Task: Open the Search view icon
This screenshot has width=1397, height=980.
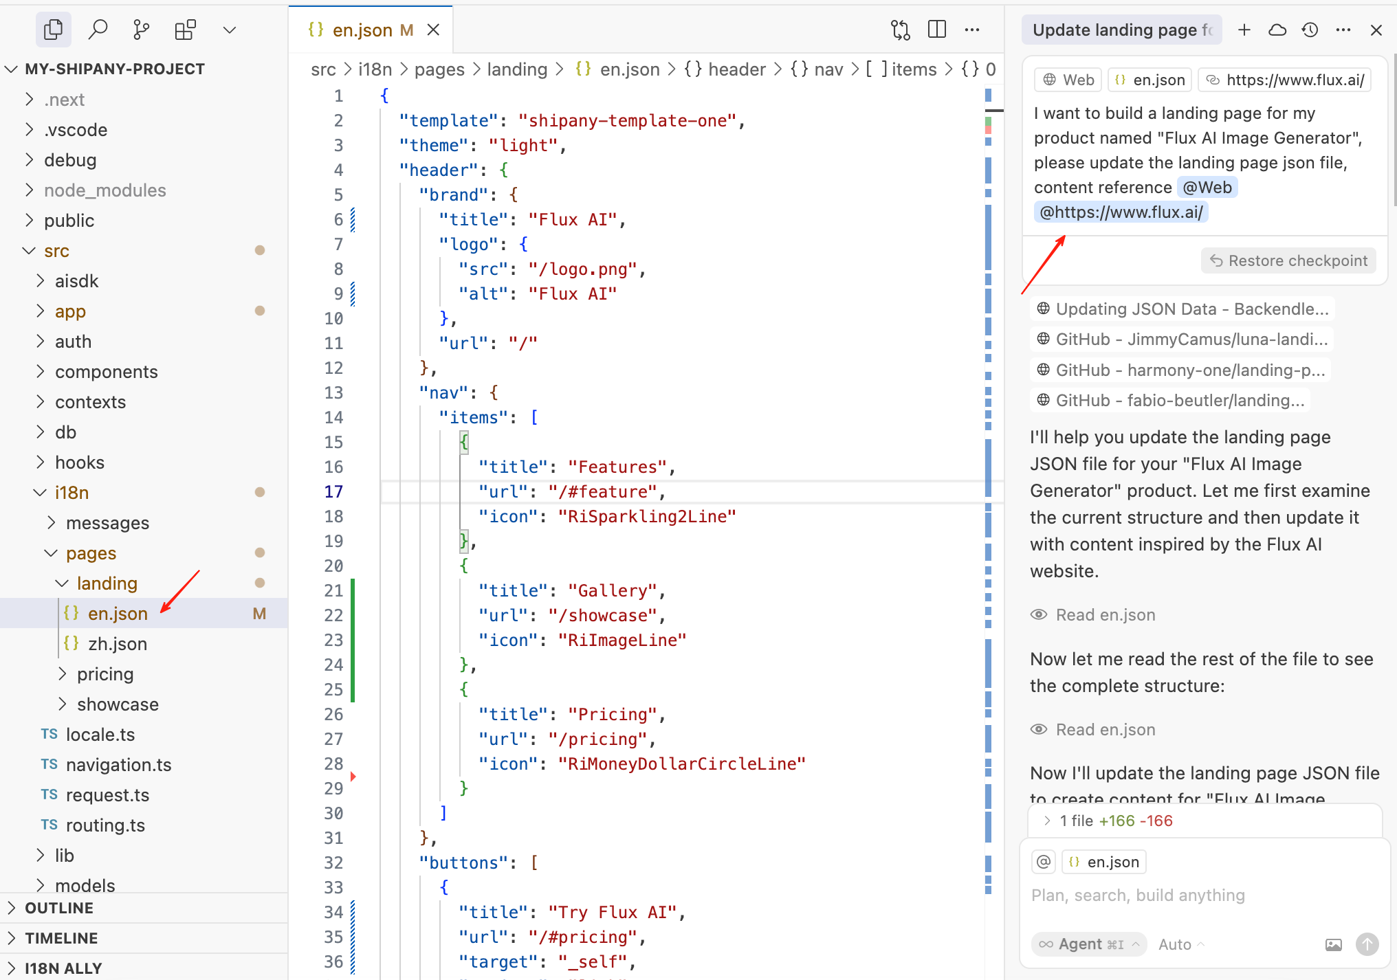Action: click(x=98, y=30)
